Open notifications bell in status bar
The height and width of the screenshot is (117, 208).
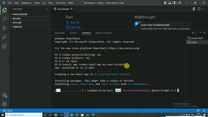coord(204,110)
